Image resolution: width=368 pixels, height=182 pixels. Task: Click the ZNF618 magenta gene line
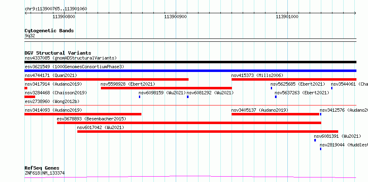point(190,177)
